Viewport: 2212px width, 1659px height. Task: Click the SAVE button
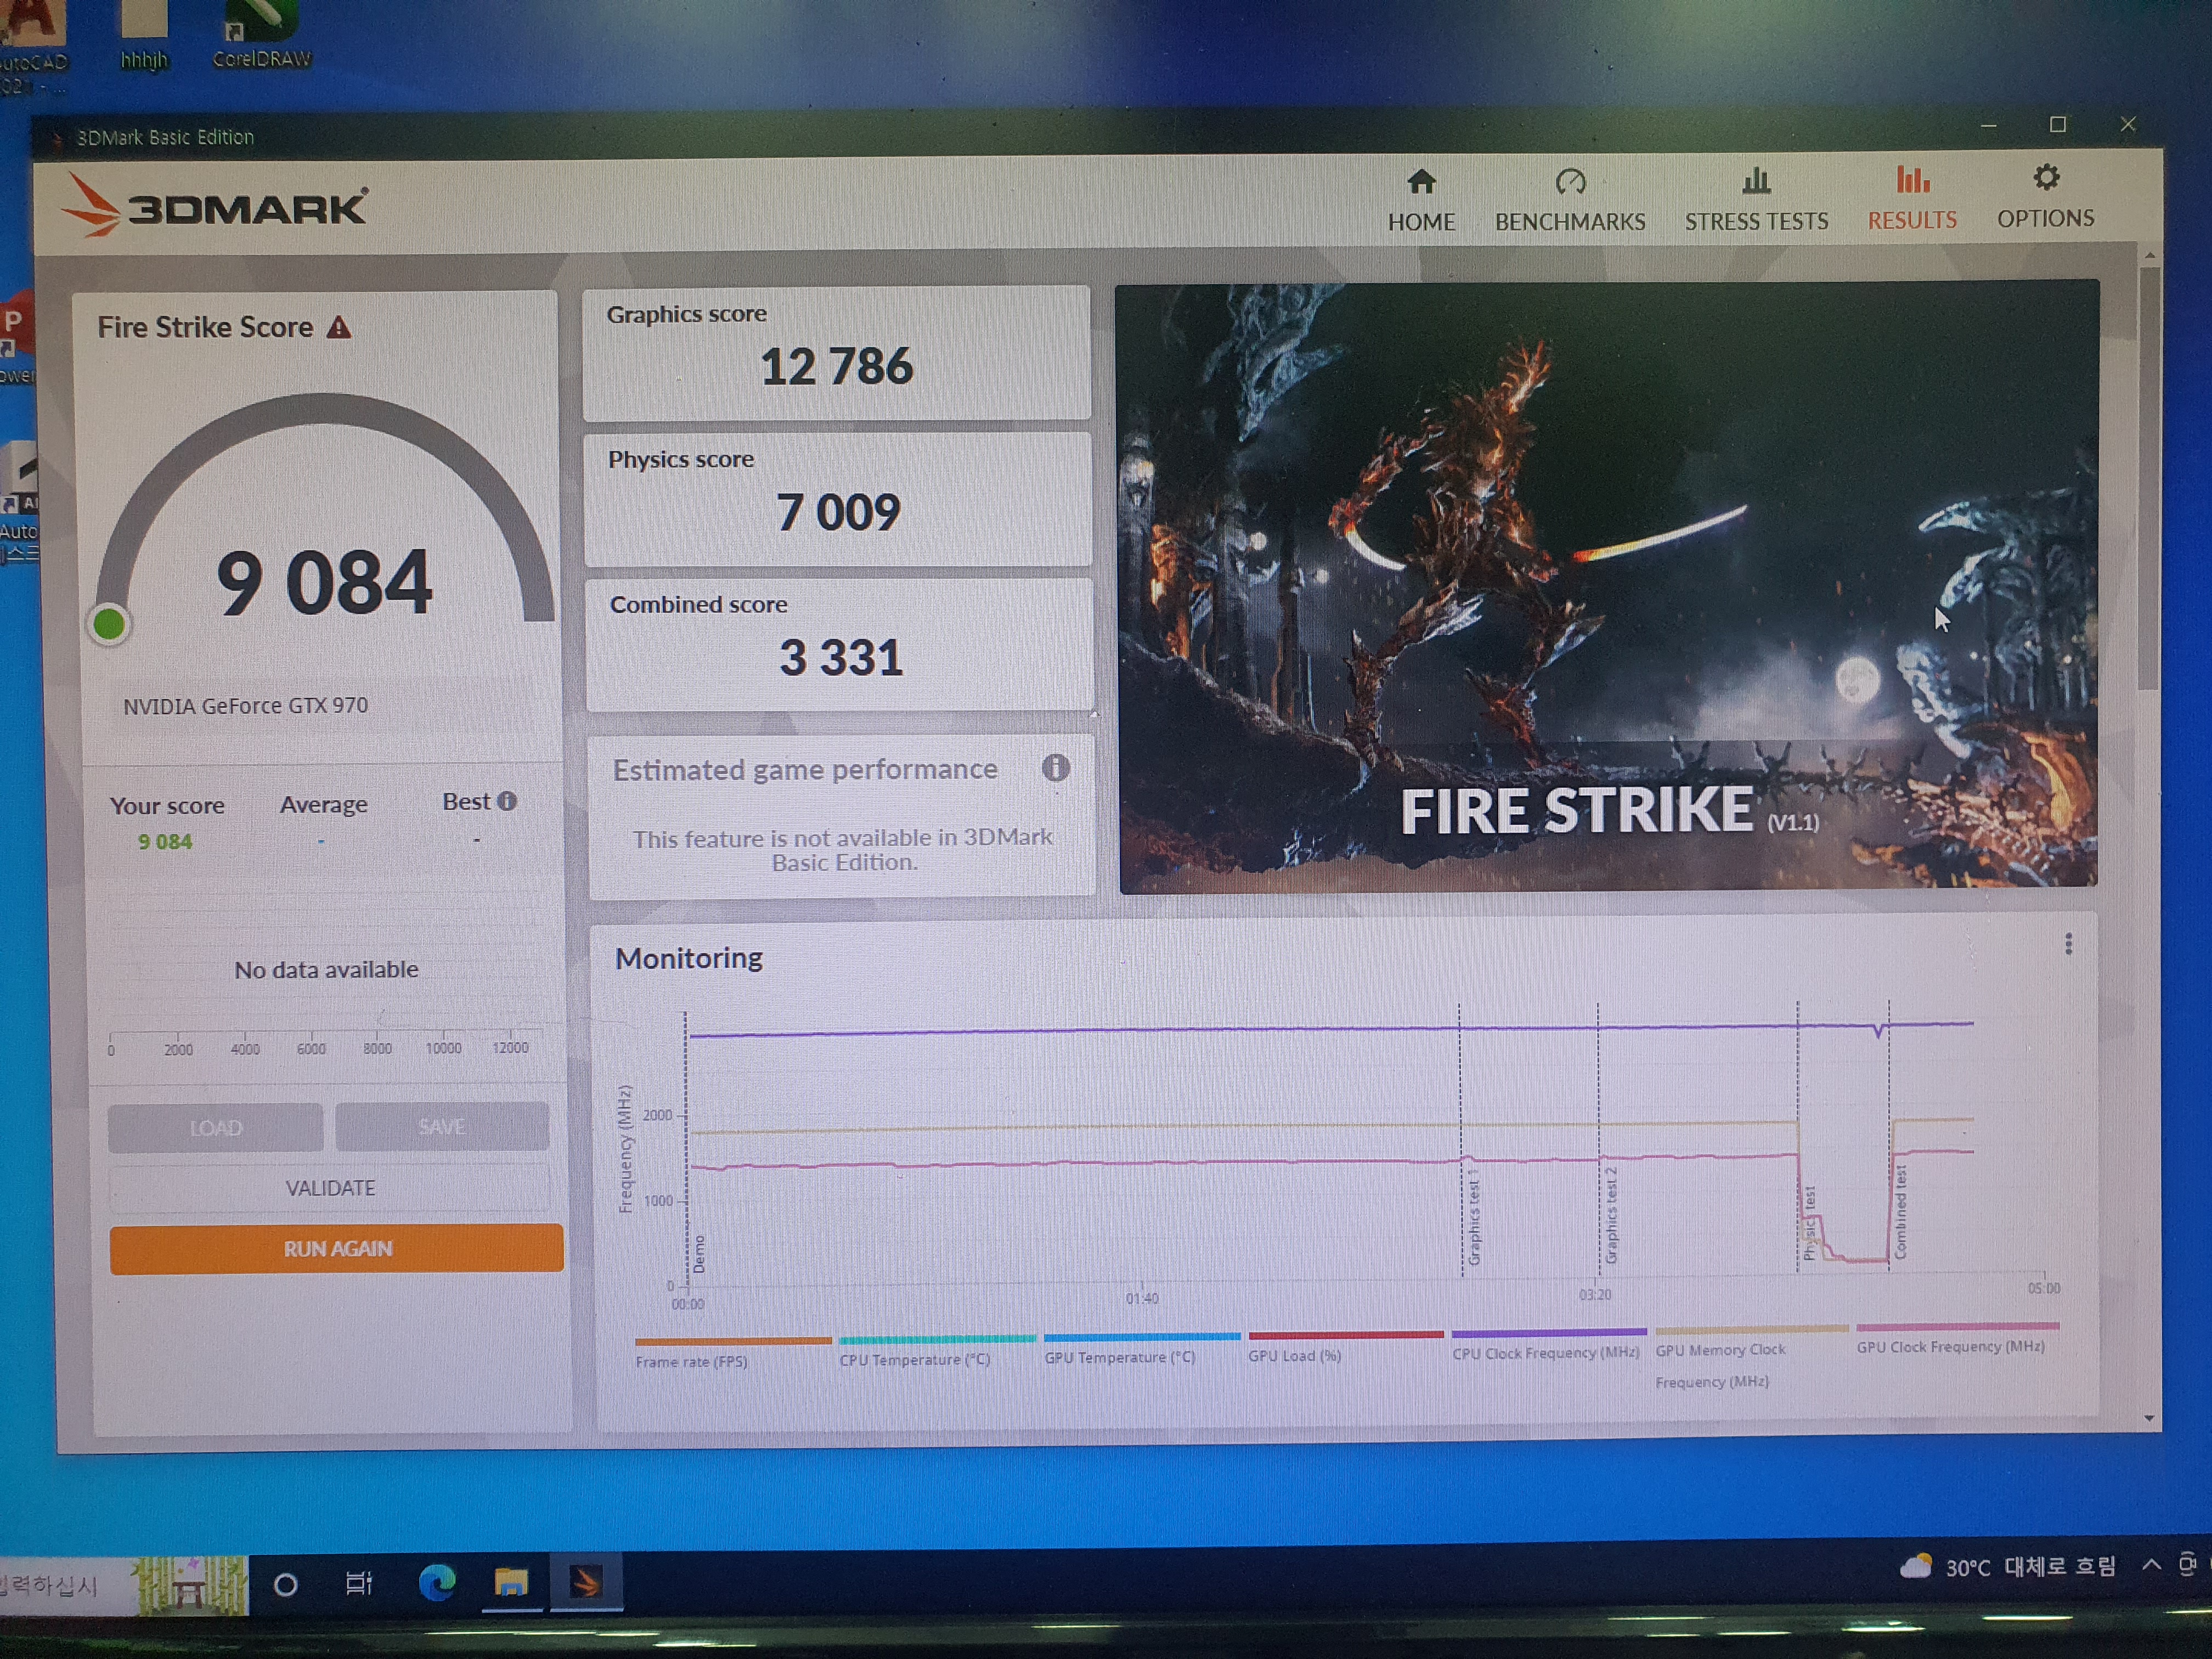(442, 1126)
